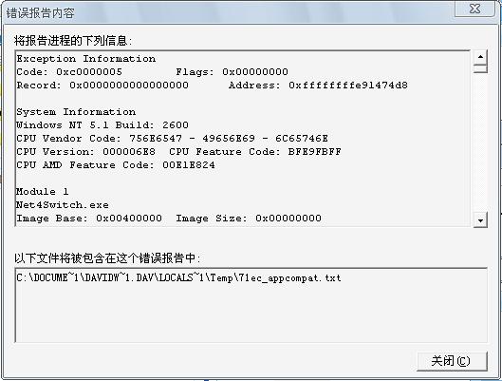Click the Address 0xfffffffe91474d8 value

click(x=348, y=86)
